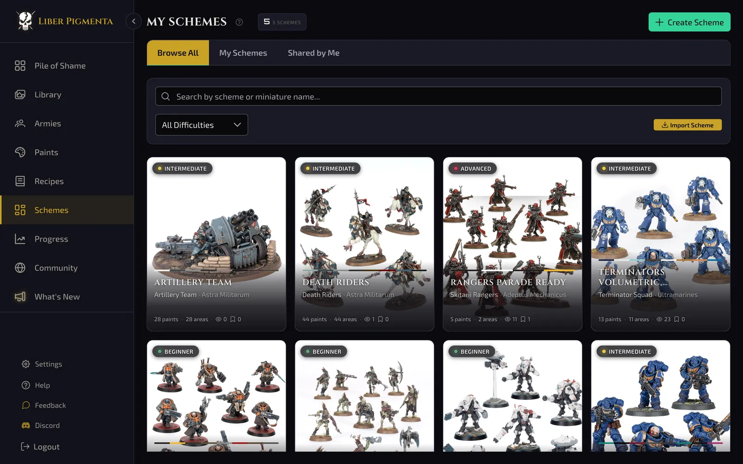743x464 pixels.
Task: Switch to the Shared by Me tab
Action: click(x=313, y=53)
